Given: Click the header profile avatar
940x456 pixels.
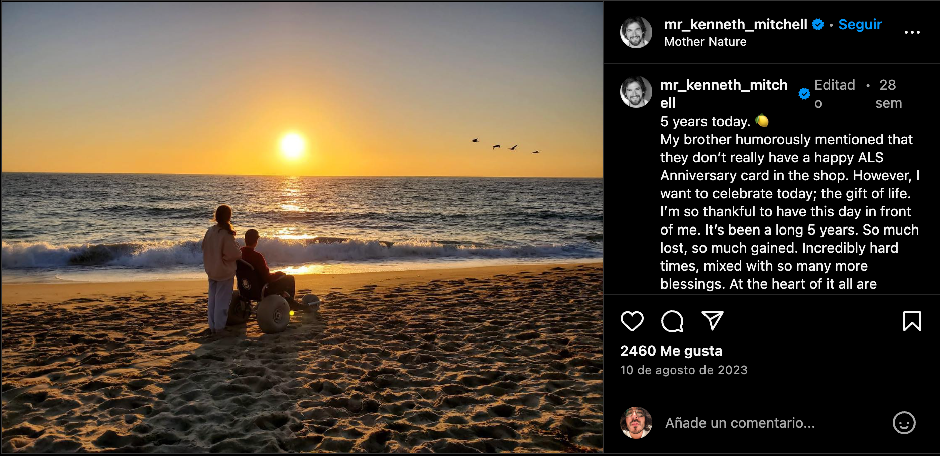Looking at the screenshot, I should tap(636, 32).
